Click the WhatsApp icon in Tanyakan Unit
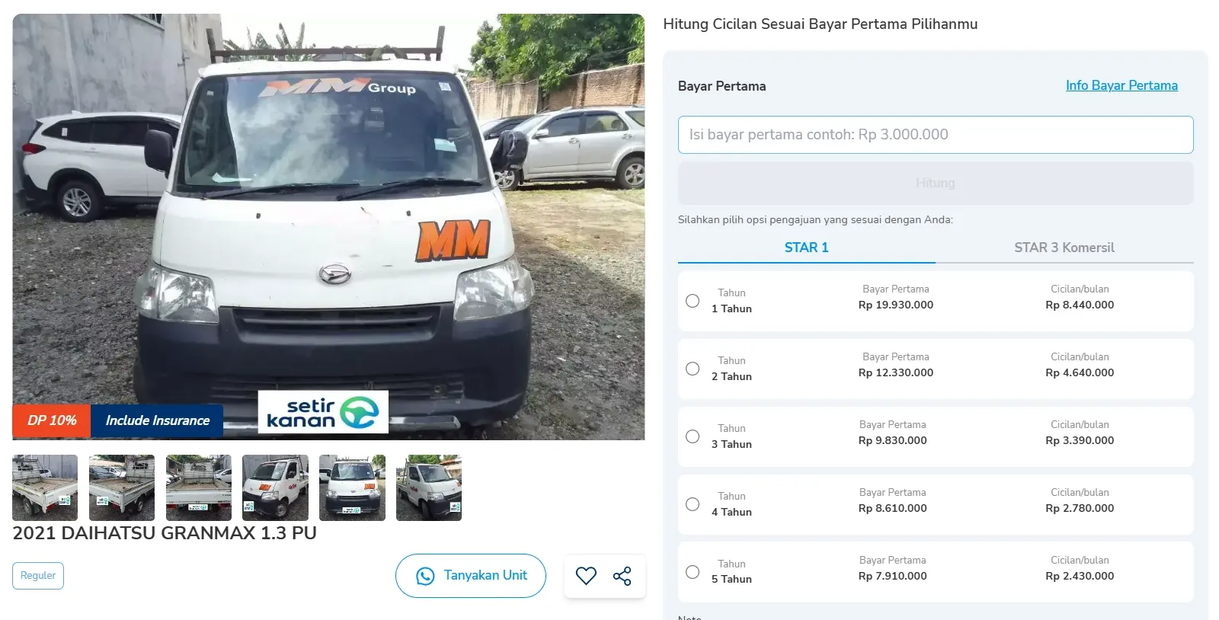The image size is (1219, 620). pos(425,576)
